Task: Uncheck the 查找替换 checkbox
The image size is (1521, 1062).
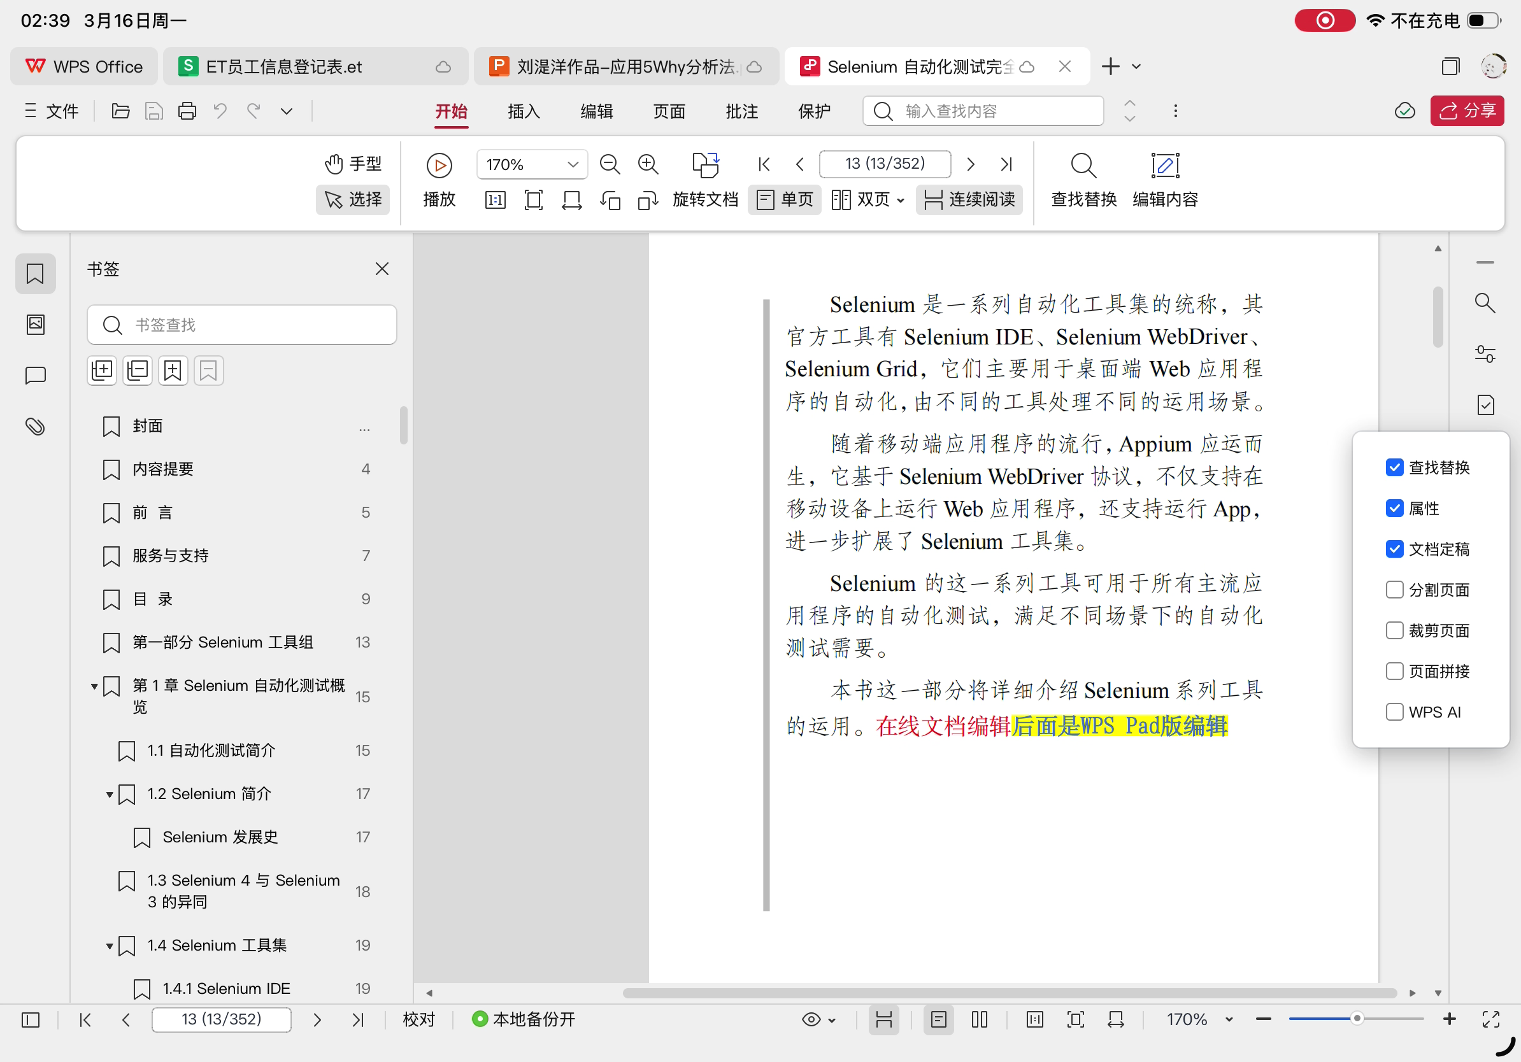Action: pos(1394,467)
